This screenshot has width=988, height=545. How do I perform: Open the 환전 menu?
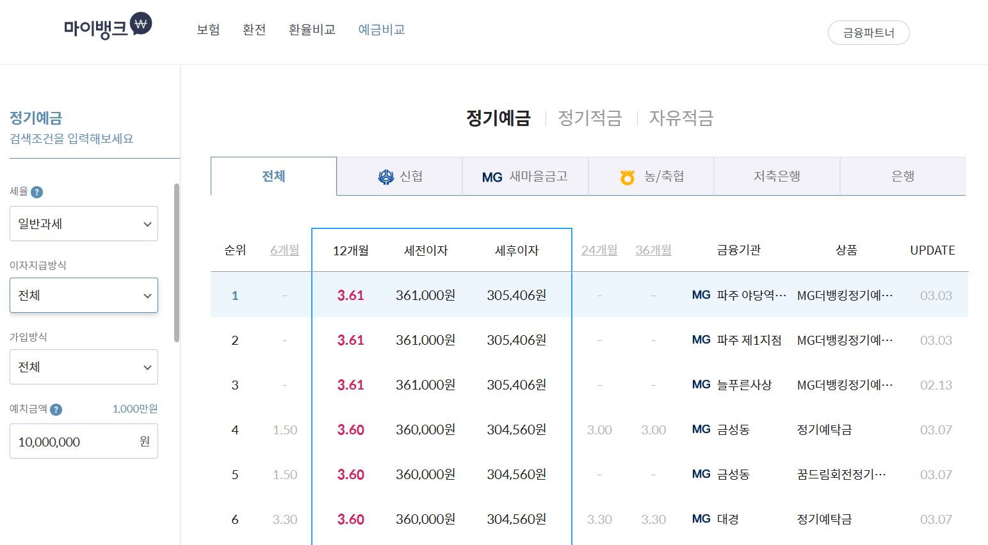point(254,29)
